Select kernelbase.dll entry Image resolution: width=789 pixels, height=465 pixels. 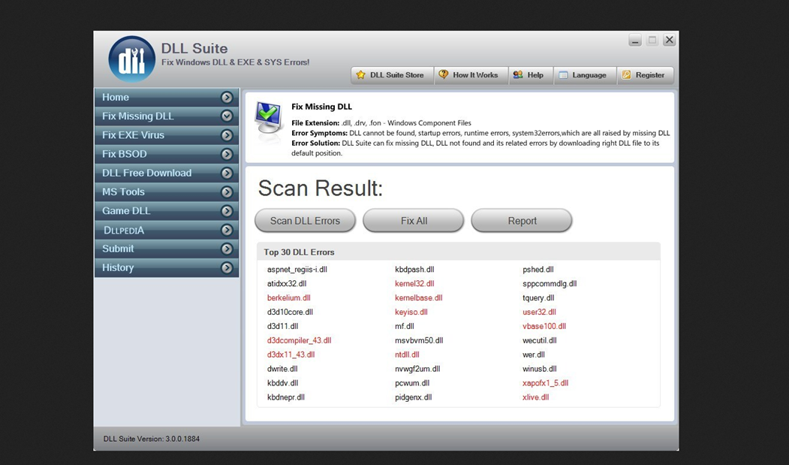[x=419, y=297]
